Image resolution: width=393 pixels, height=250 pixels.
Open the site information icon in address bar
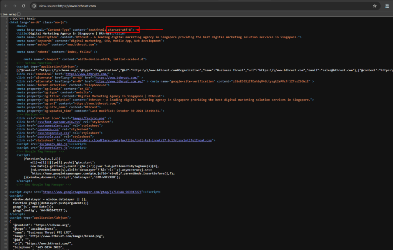pos(34,6)
